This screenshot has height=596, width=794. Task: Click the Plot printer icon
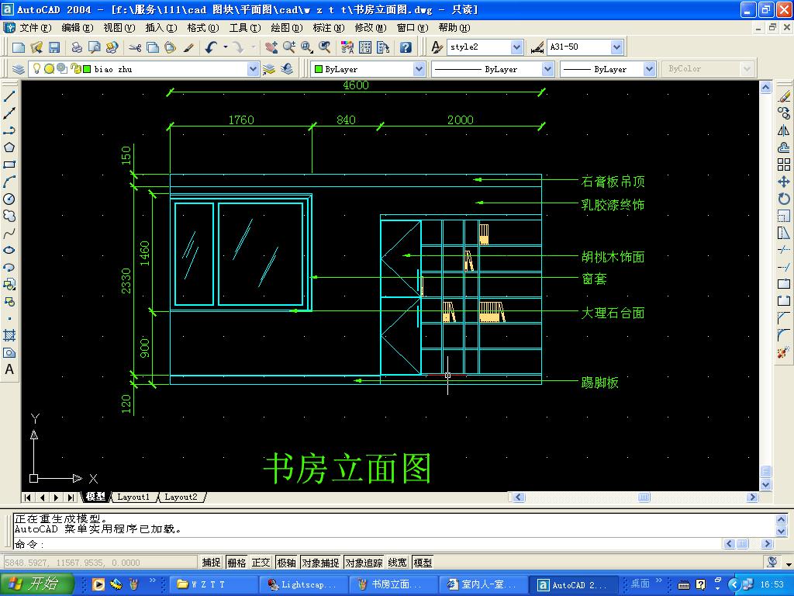point(77,47)
